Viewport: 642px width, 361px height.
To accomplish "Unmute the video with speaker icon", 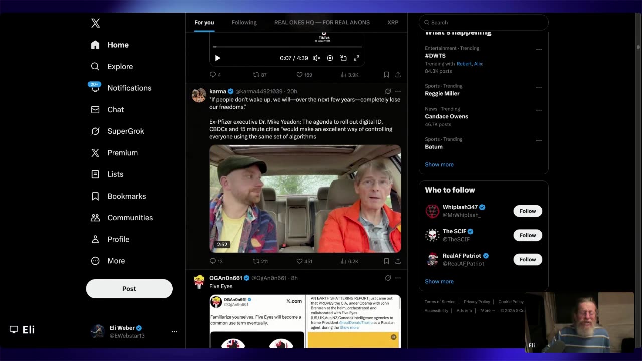I will point(316,58).
